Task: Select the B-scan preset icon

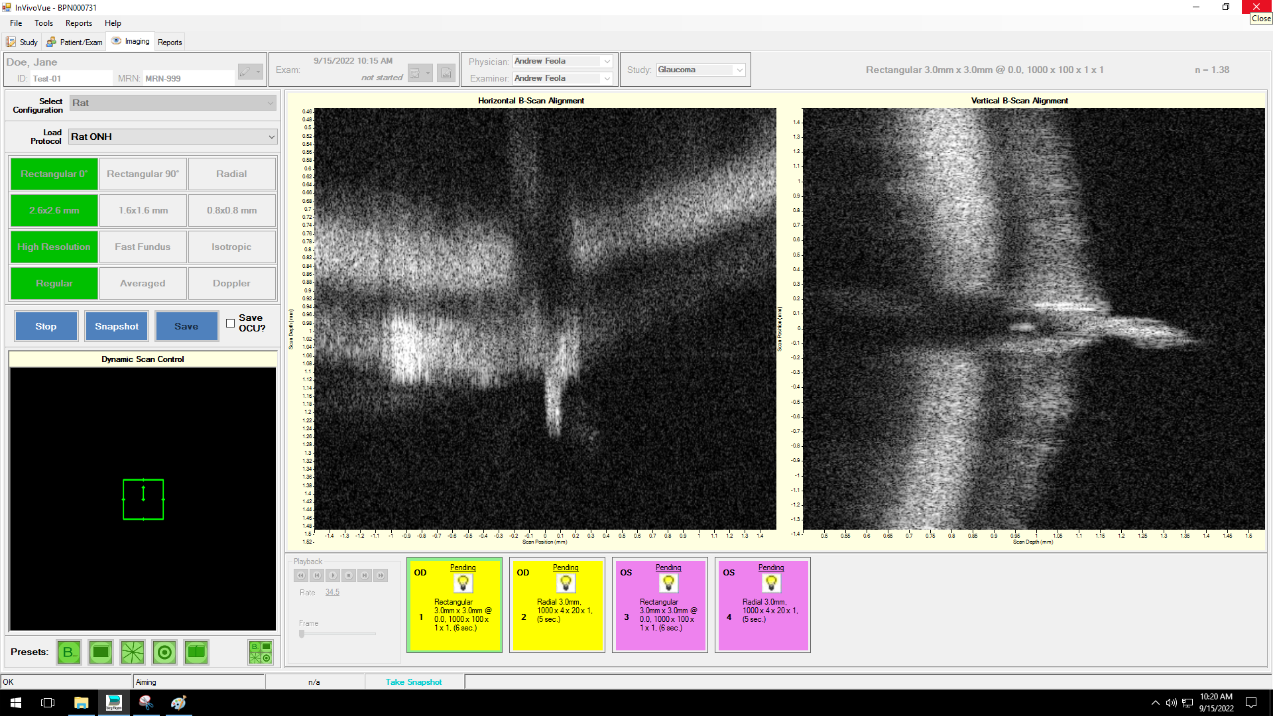Action: (68, 652)
